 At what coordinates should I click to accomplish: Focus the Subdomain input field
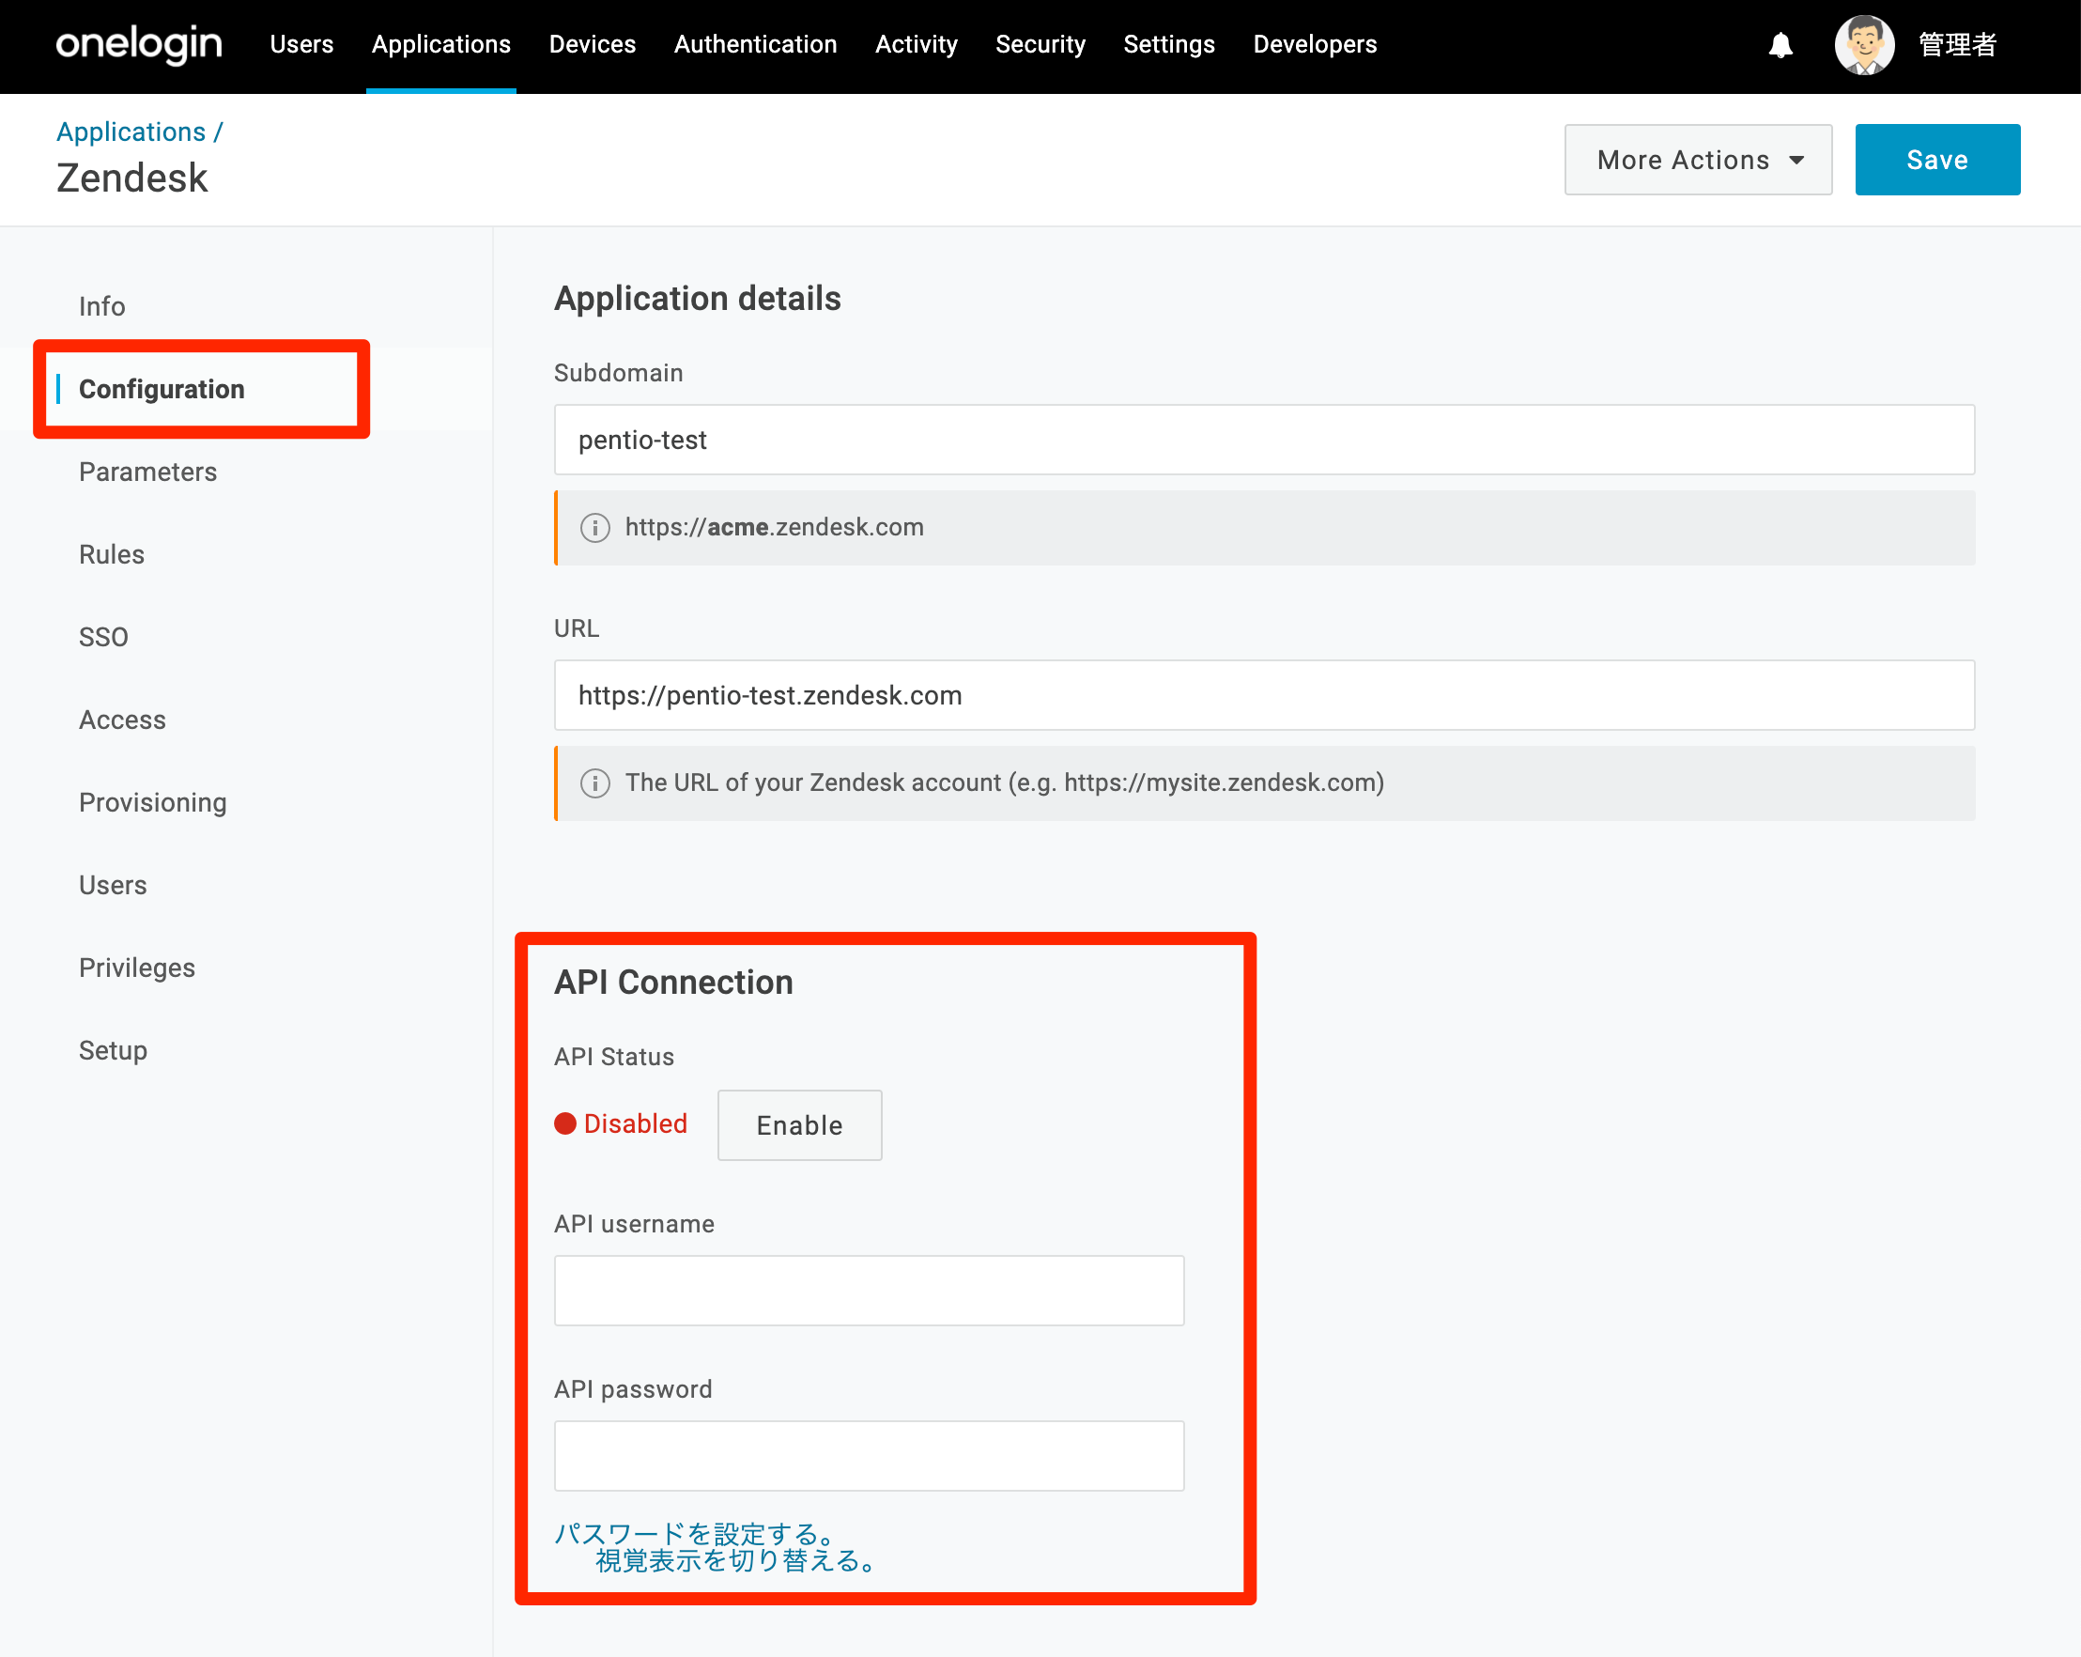1264,441
